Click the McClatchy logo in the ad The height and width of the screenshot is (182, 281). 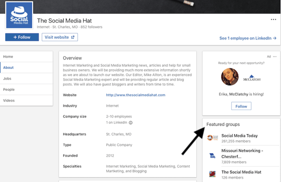click(252, 78)
